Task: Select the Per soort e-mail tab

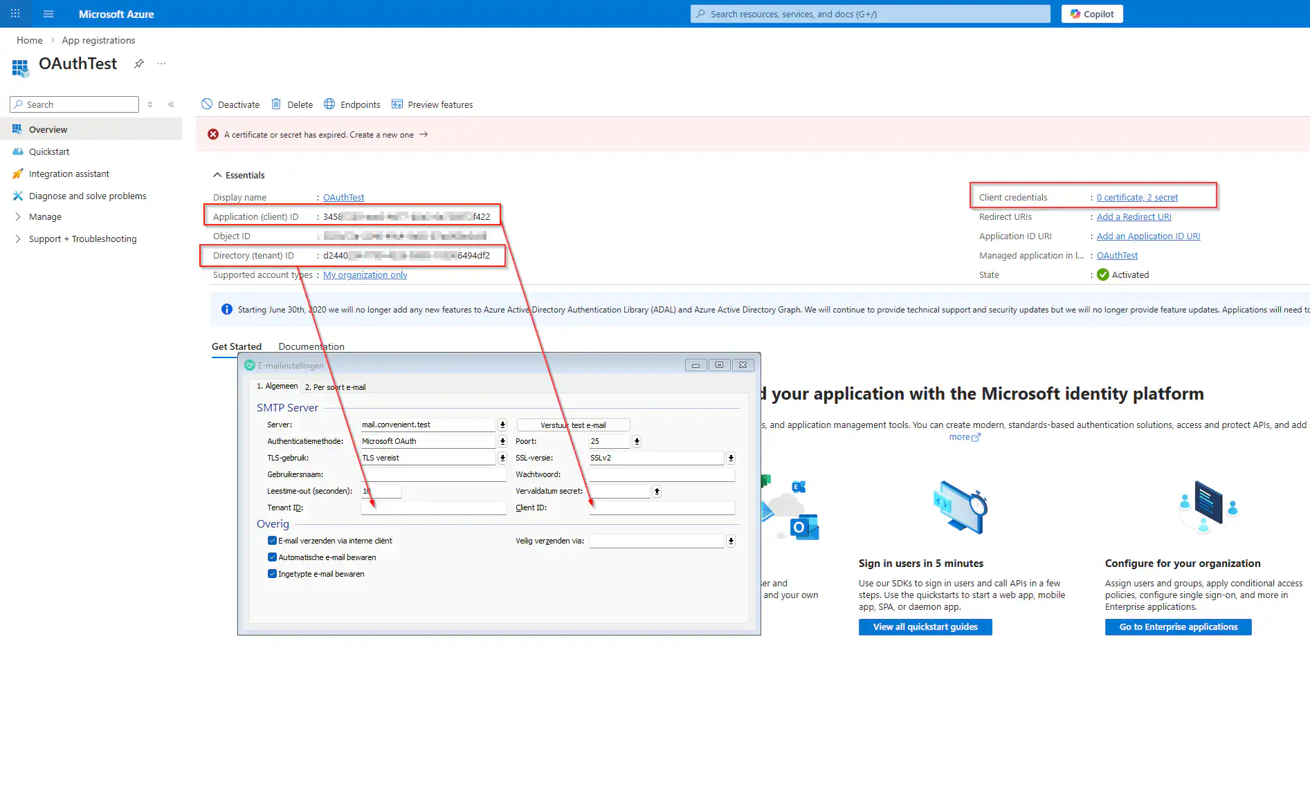Action: 336,387
